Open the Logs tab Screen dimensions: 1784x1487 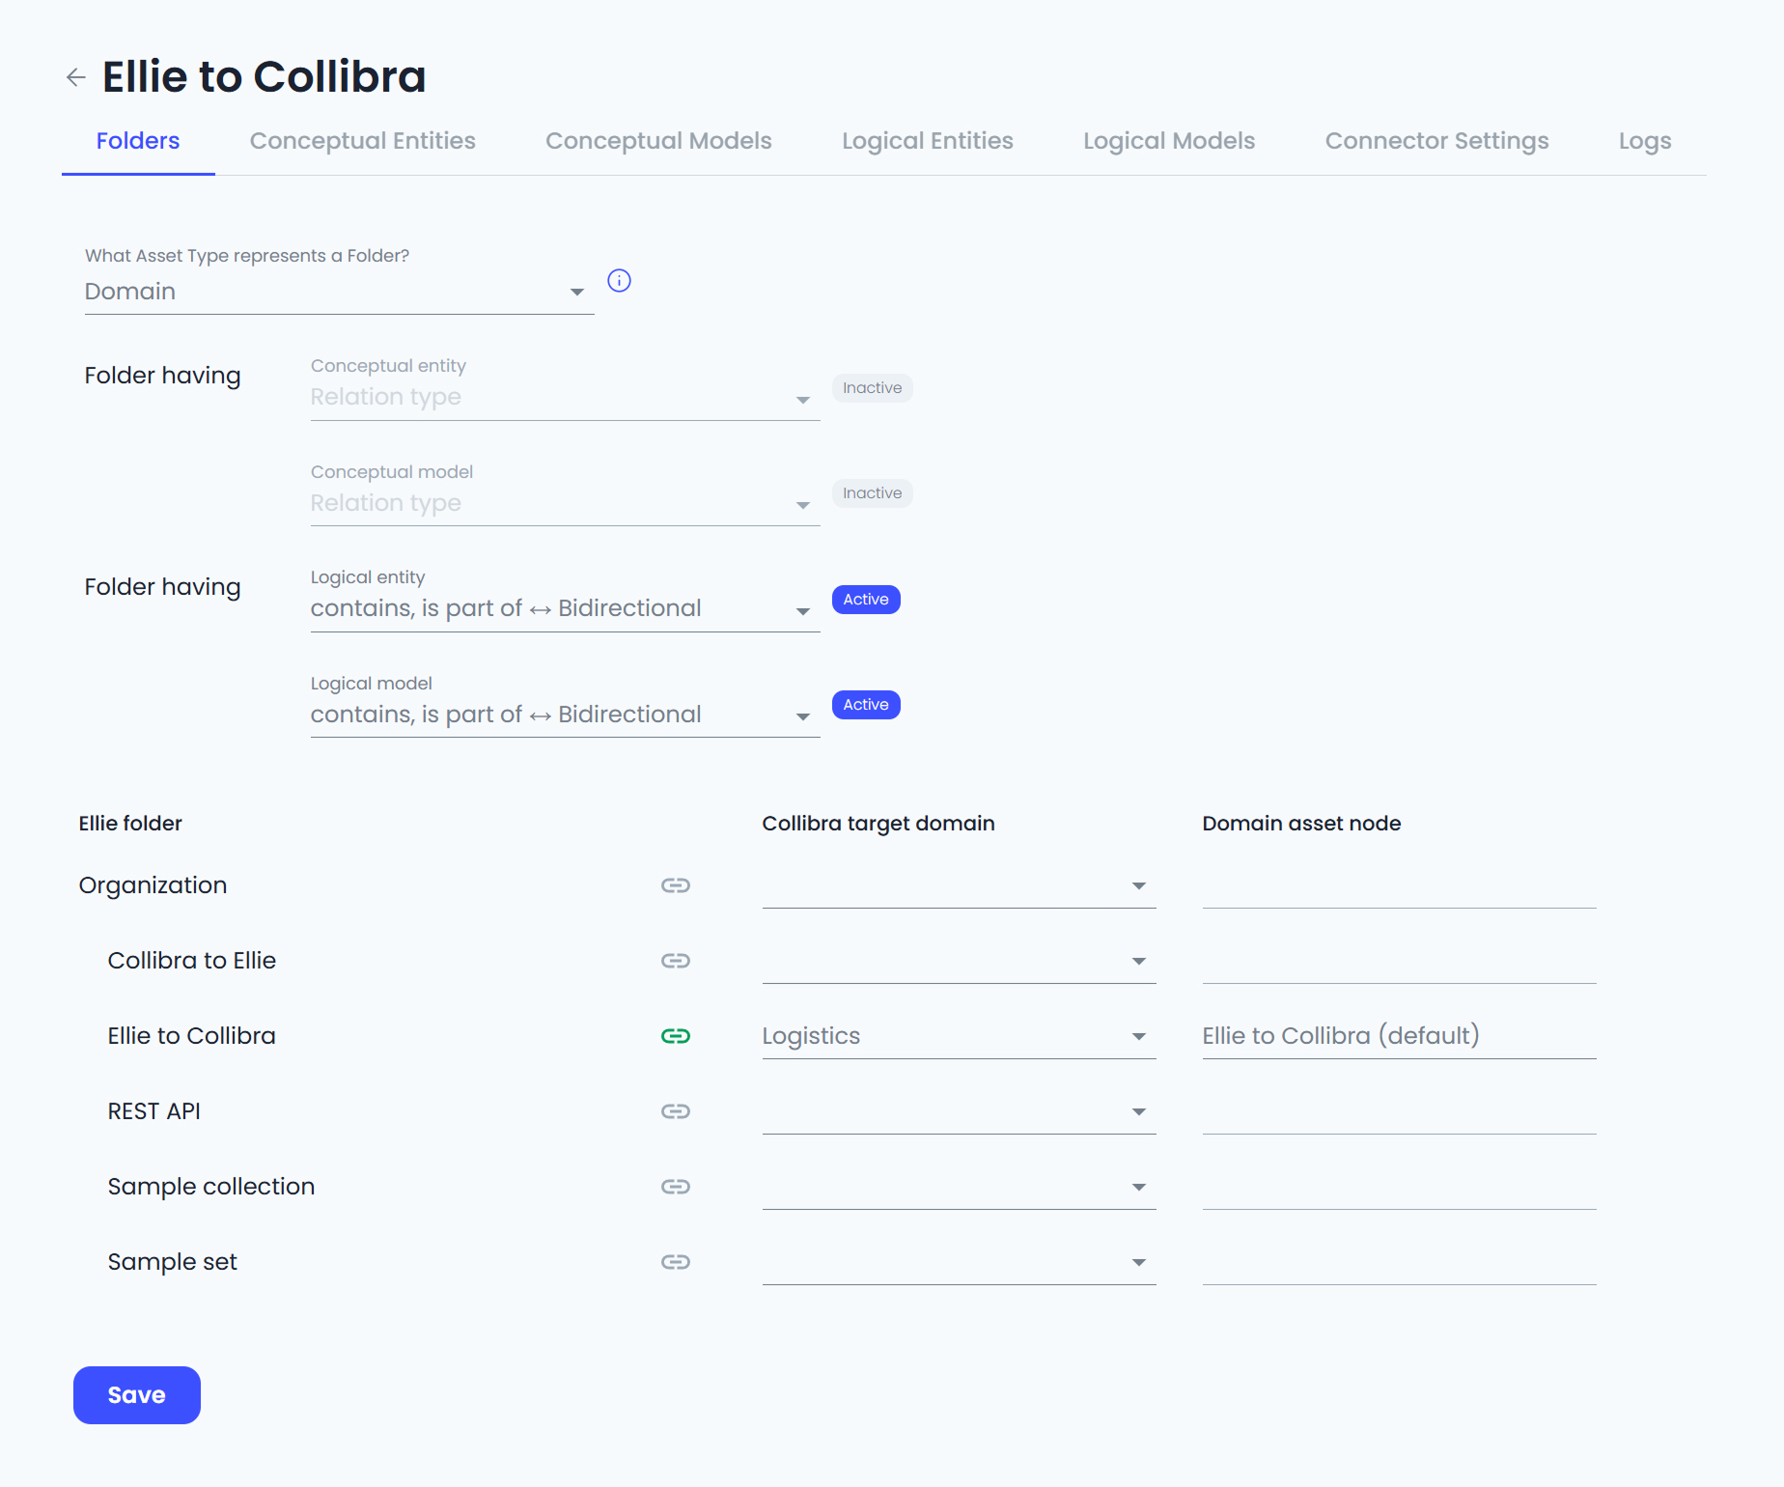1645,141
